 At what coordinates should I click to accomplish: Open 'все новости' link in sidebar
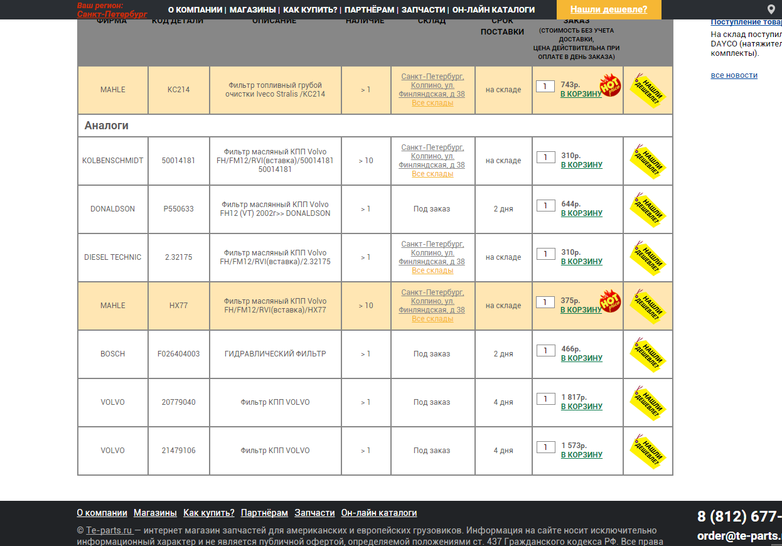pos(734,75)
